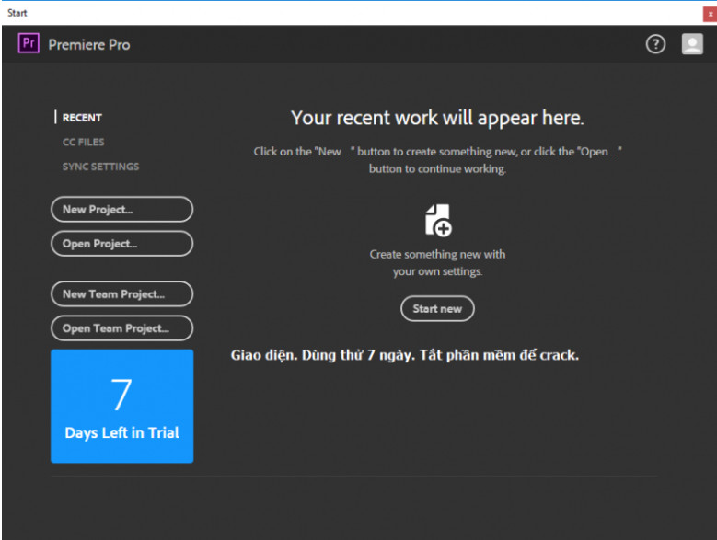
Task: Click the Vietnamese 'Giao diện' caption text
Action: 404,355
